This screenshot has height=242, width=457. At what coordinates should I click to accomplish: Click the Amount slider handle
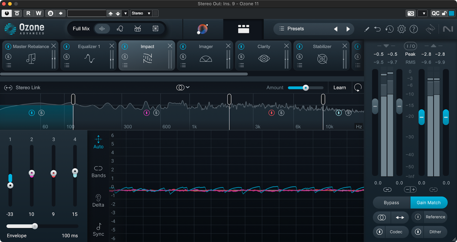coord(306,88)
